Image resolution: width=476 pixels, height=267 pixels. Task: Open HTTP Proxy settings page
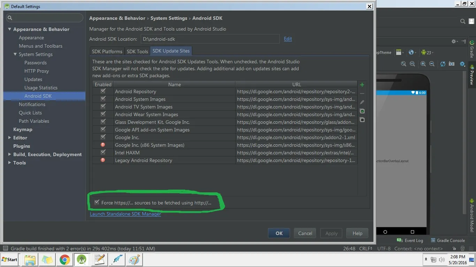click(37, 71)
